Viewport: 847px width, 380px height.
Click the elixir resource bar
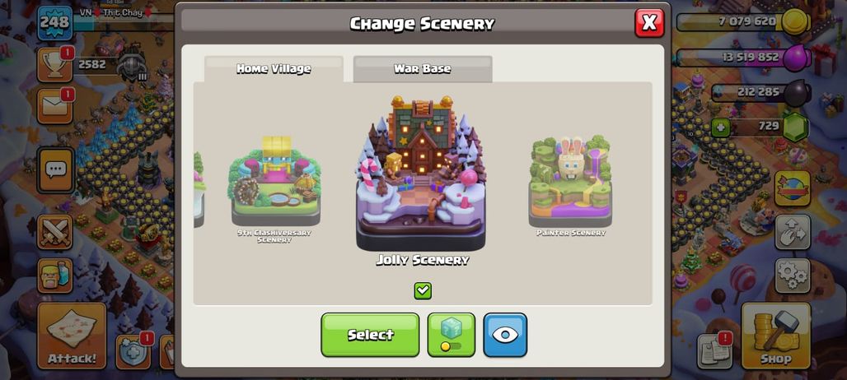[744, 57]
